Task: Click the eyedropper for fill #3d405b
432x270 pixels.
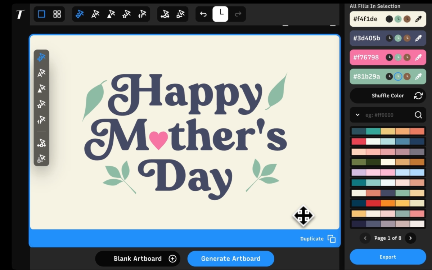Action: pos(418,38)
